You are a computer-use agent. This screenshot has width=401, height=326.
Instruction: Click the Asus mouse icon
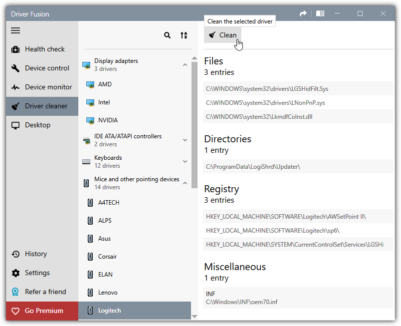[90, 239]
